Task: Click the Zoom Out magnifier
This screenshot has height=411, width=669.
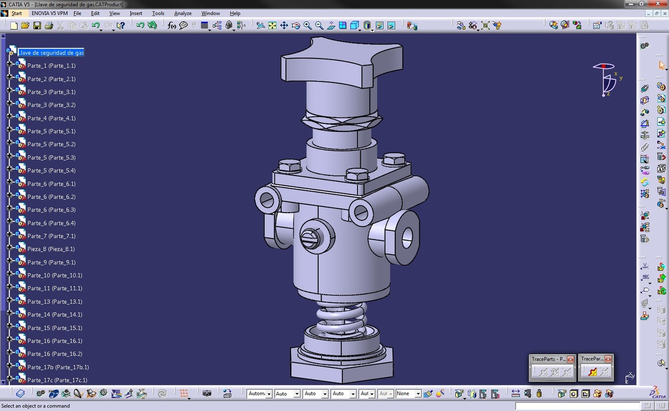Action: [319, 25]
